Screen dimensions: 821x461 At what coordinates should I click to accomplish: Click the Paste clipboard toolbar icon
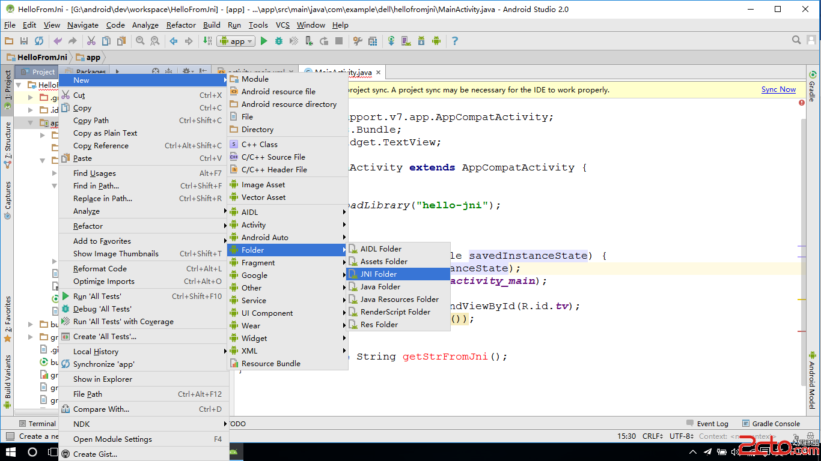coord(121,41)
